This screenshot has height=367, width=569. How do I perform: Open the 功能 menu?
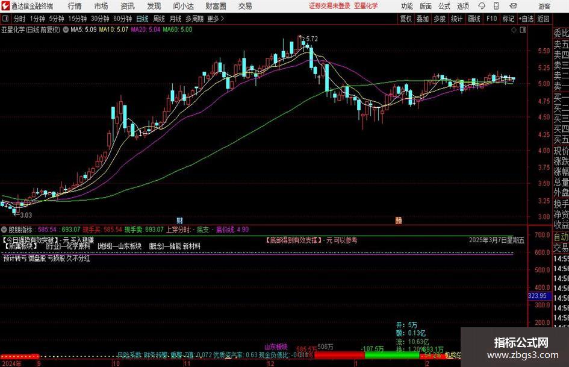(x=407, y=6)
